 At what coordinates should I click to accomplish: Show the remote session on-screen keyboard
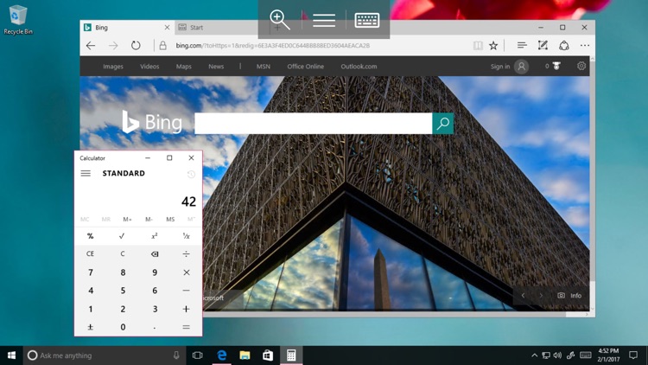(367, 20)
